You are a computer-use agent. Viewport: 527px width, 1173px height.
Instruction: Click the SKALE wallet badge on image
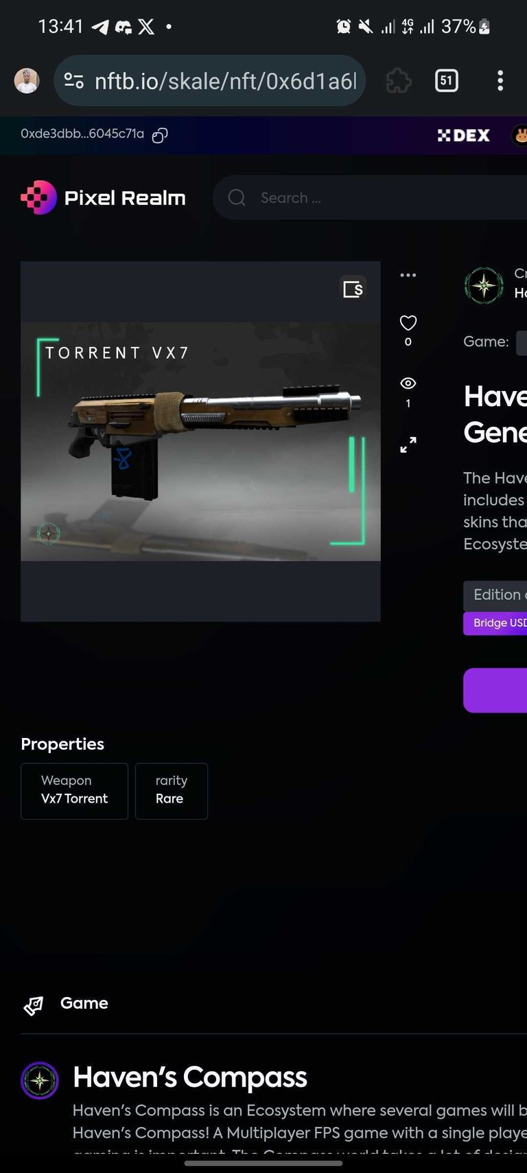[353, 289]
